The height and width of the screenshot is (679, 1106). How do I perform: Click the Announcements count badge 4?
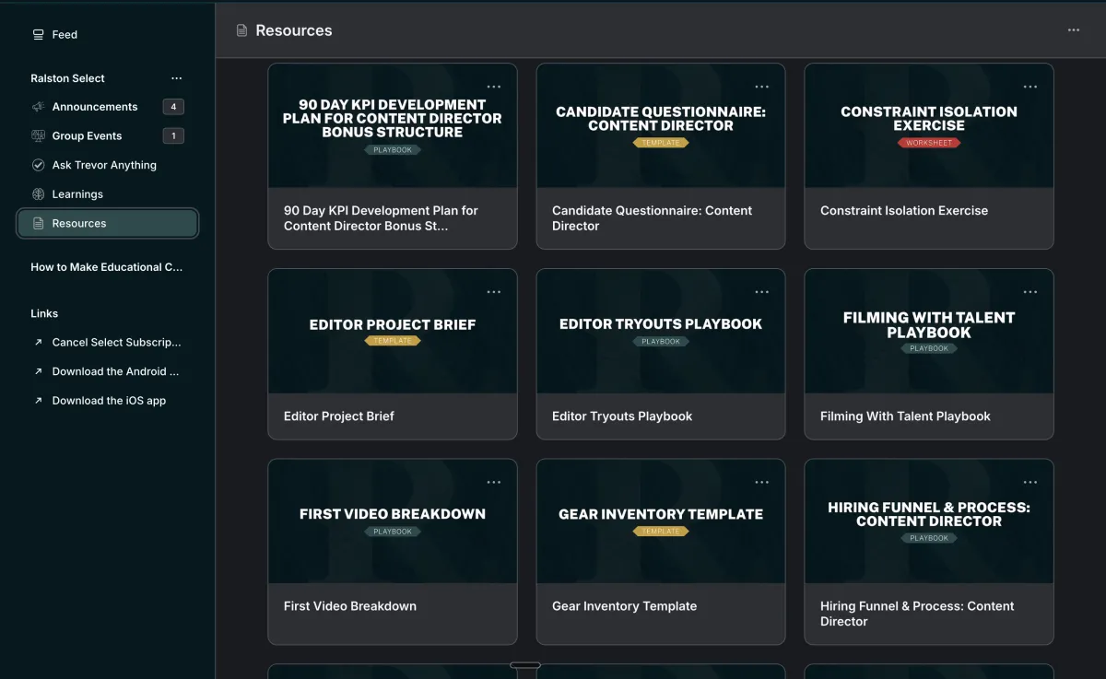point(173,107)
